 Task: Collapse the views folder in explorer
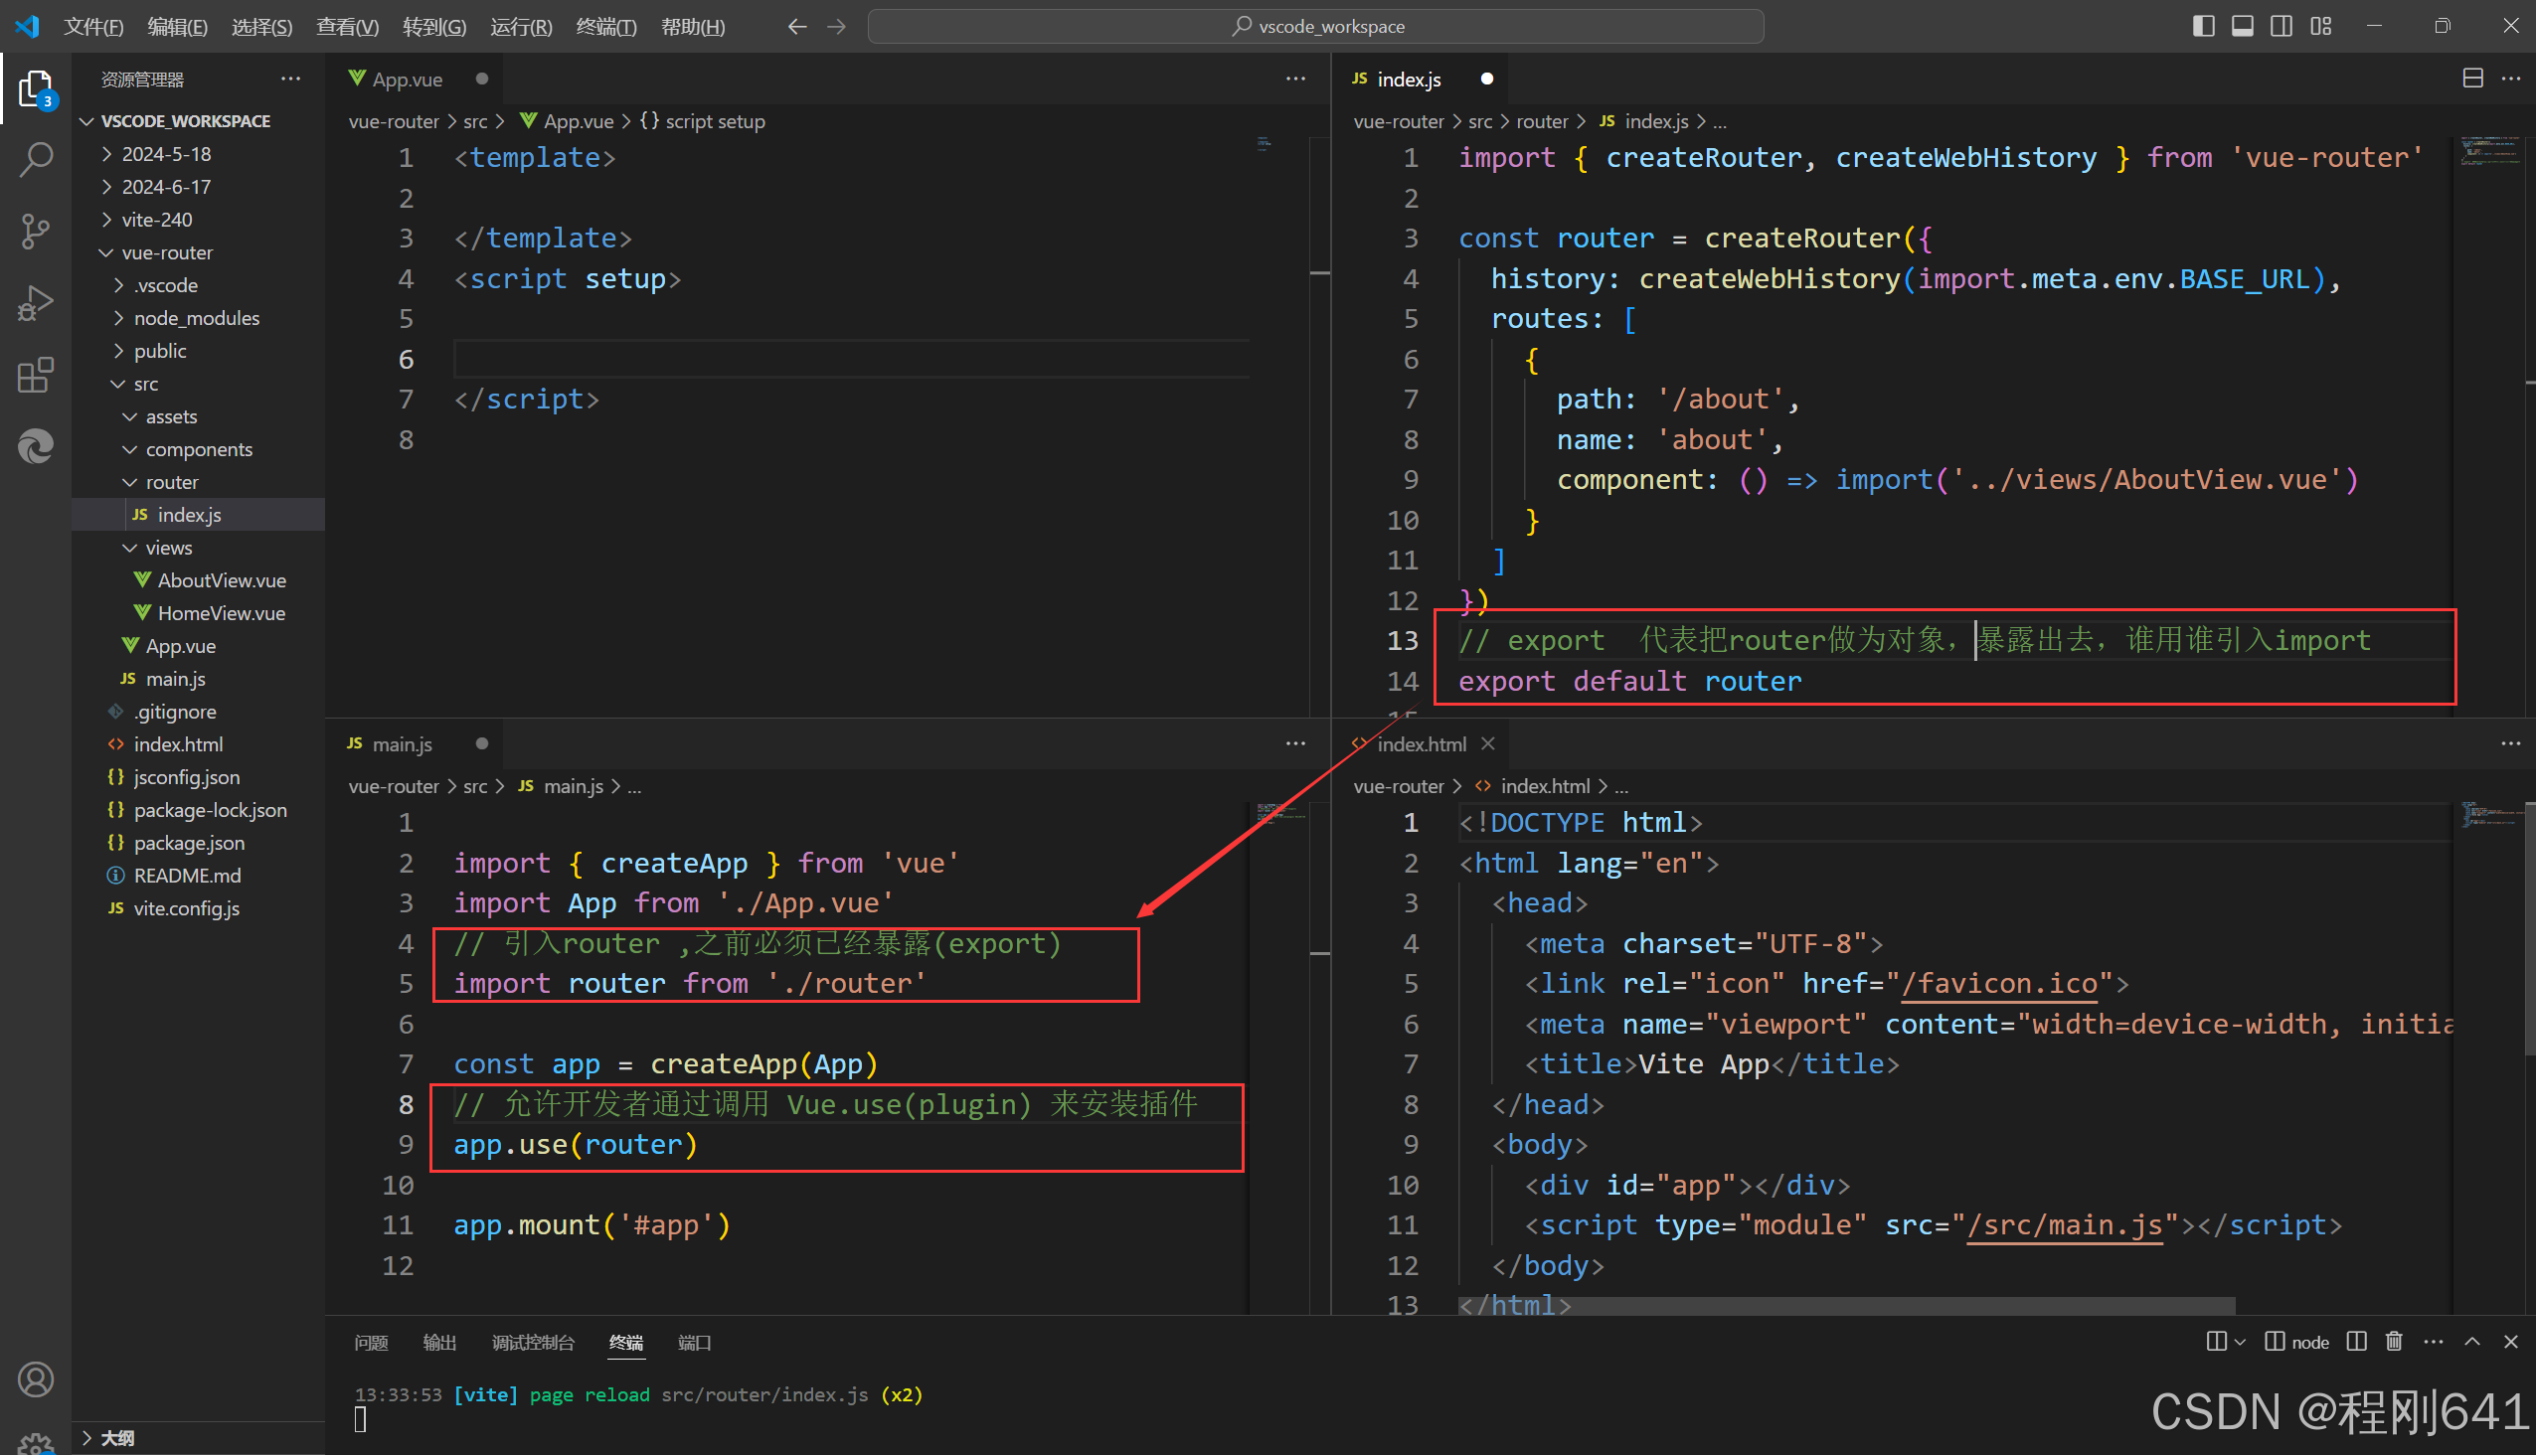point(168,548)
